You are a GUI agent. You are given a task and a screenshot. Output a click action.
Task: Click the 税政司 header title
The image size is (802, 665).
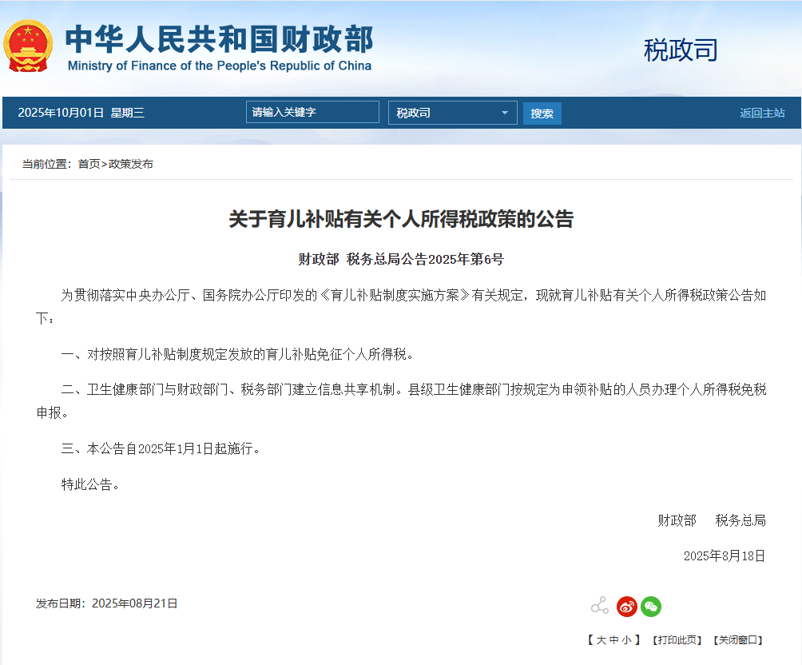681,50
